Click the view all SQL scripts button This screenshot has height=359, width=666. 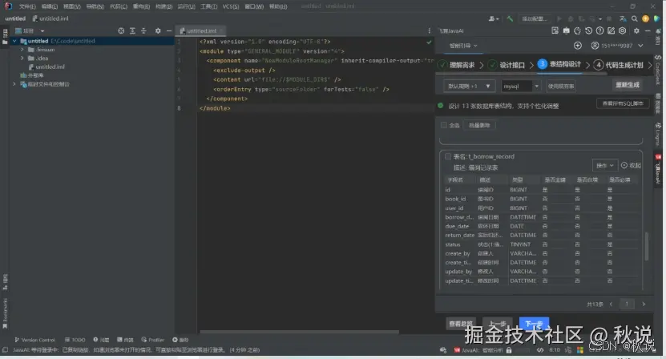tap(623, 103)
